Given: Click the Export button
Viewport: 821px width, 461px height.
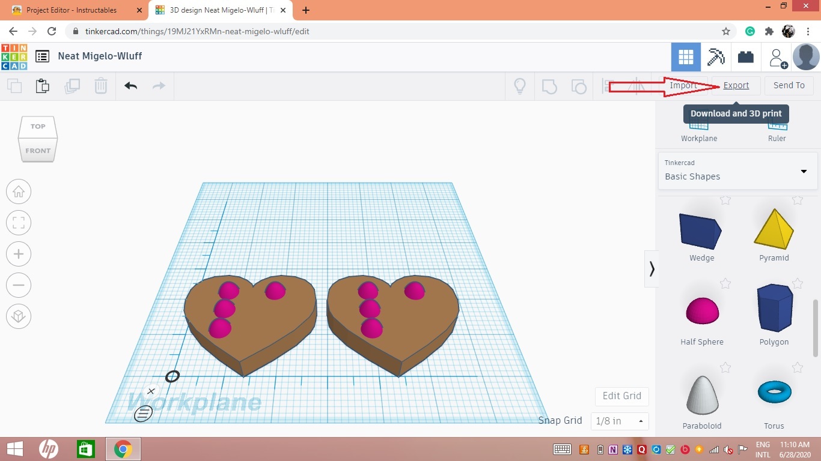Looking at the screenshot, I should [736, 85].
